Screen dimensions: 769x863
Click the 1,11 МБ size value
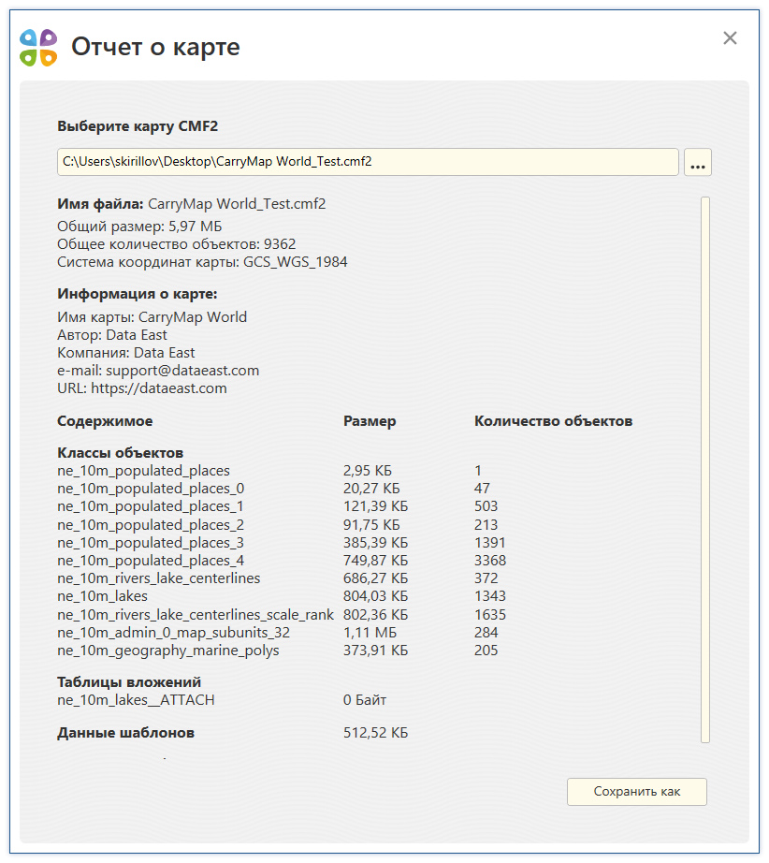(370, 633)
